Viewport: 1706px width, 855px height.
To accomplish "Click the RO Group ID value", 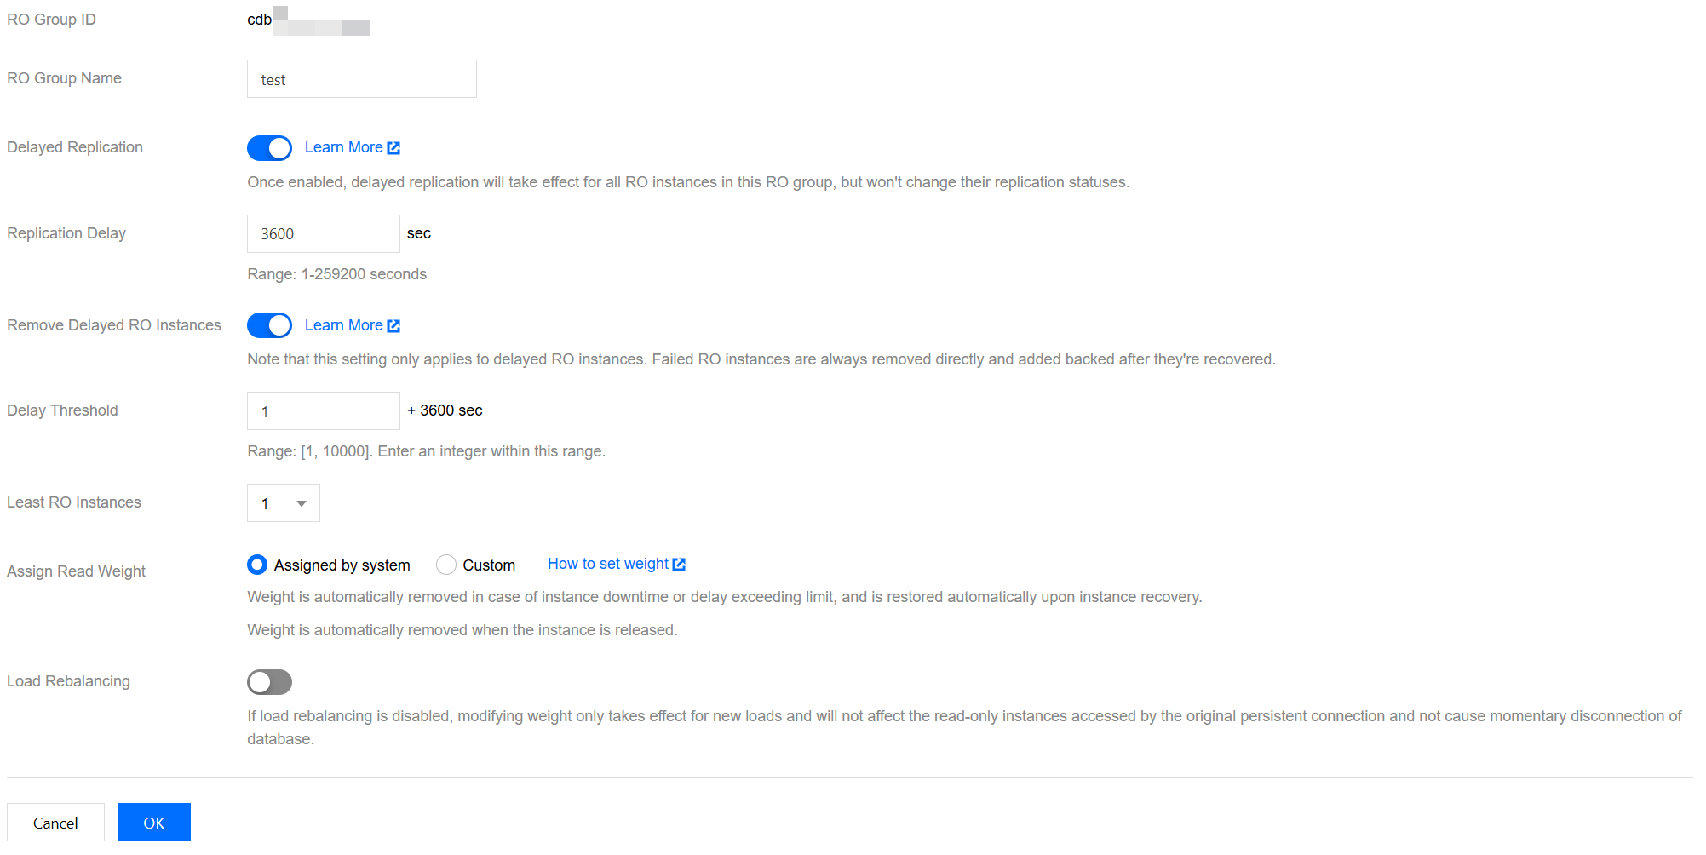I will point(307,20).
